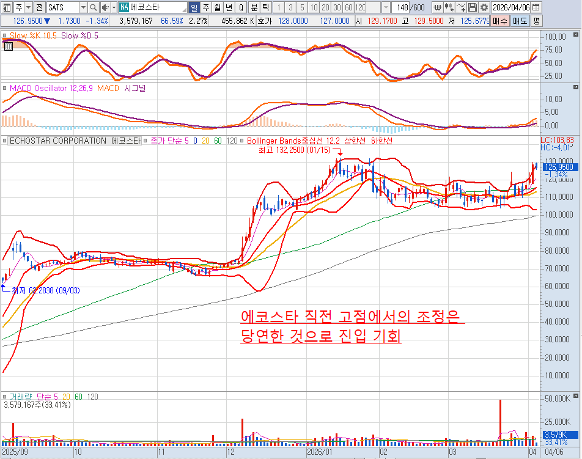Screen dimensions: 582x459
Task: Click the add line chart icon
Action: point(461,7)
